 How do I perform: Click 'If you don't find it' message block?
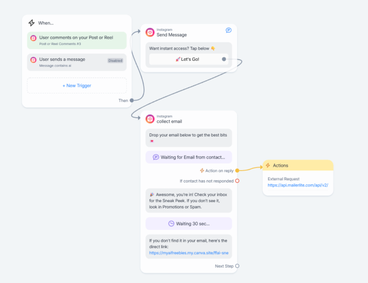(189, 247)
